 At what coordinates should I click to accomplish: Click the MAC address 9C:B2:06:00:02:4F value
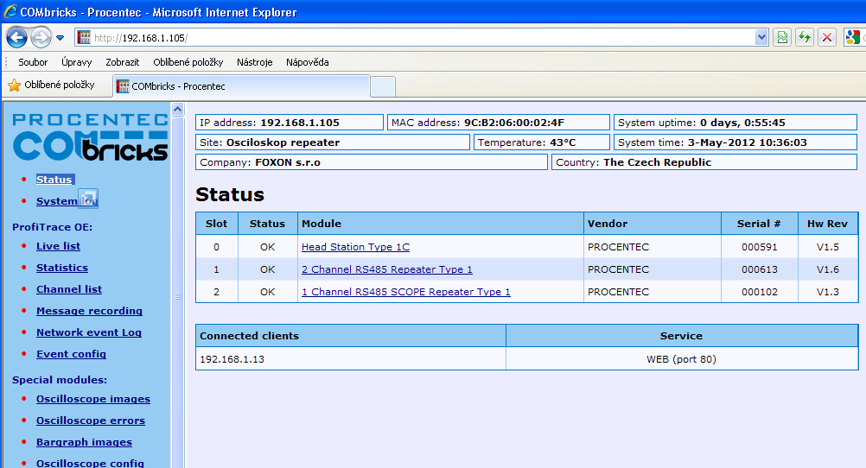[x=514, y=123]
